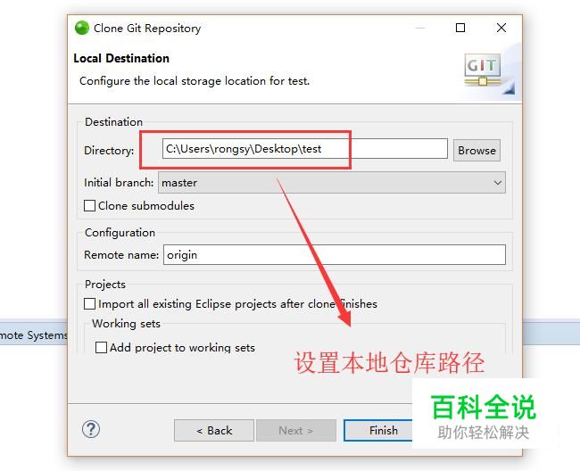580x471 pixels.
Task: Click the Browse button for directory
Action: pos(476,151)
